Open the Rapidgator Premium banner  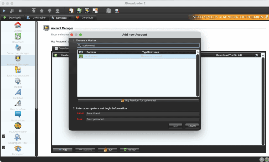pos(229,17)
